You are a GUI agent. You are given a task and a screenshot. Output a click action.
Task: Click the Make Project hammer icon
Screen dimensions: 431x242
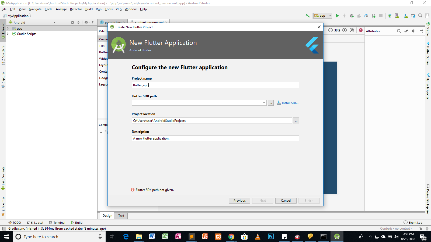tap(308, 15)
